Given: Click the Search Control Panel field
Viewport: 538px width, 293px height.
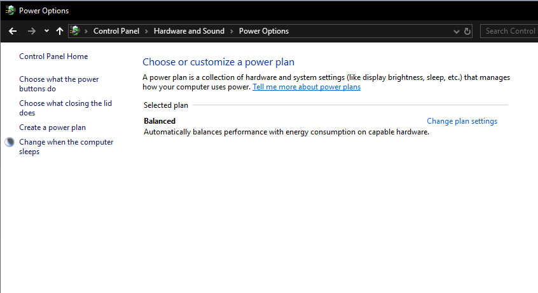Looking at the screenshot, I should coord(510,31).
